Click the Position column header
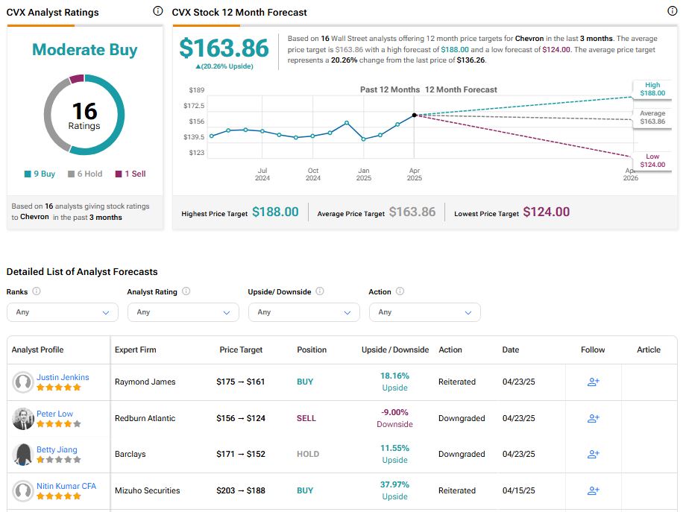Screen dimensions: 686x512 pyautogui.click(x=312, y=350)
